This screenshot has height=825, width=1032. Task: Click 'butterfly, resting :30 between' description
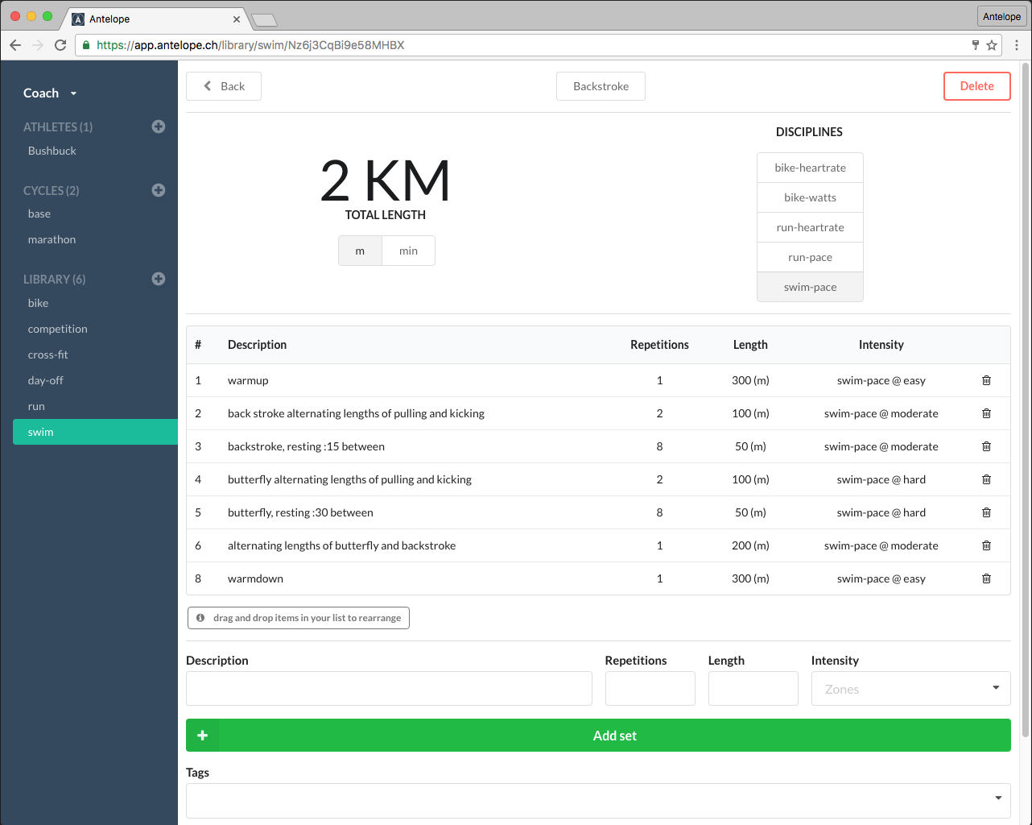(300, 512)
